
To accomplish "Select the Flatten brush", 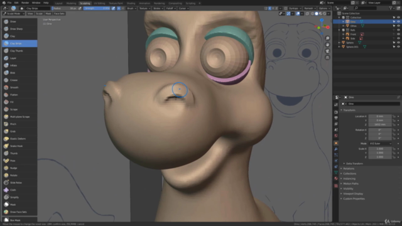I will click(19, 95).
